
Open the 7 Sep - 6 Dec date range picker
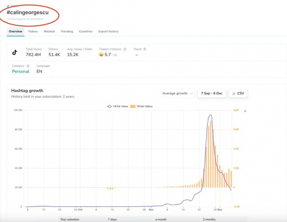click(x=212, y=93)
